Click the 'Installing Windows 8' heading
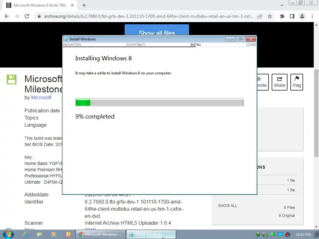The width and height of the screenshot is (319, 239). click(103, 58)
